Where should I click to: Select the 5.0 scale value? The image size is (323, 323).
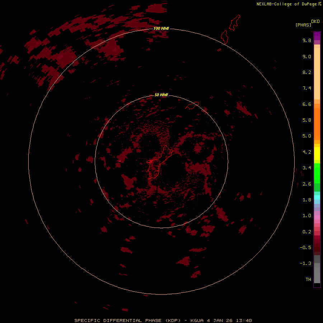pos(307,136)
